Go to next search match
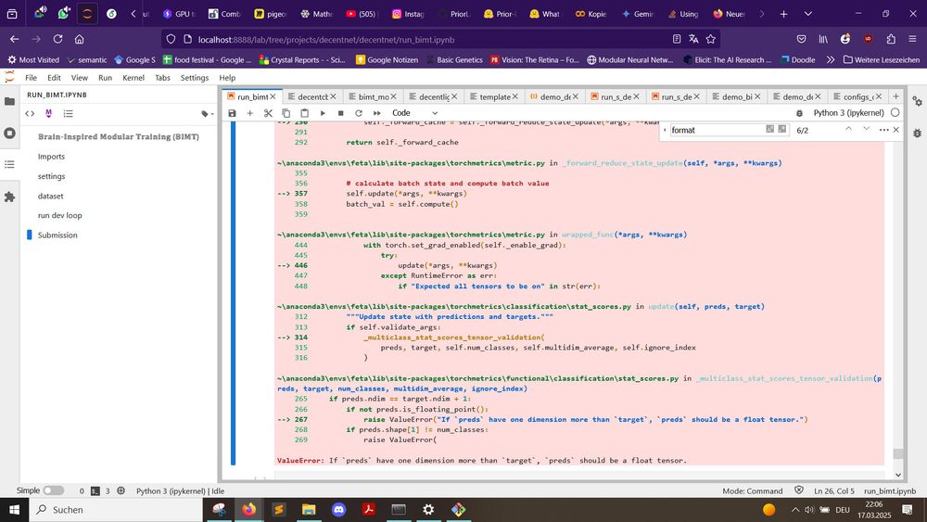Viewport: 927px width, 522px height. (866, 129)
